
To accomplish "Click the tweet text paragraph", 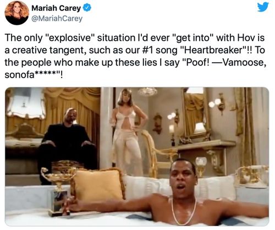I will 135,56.
